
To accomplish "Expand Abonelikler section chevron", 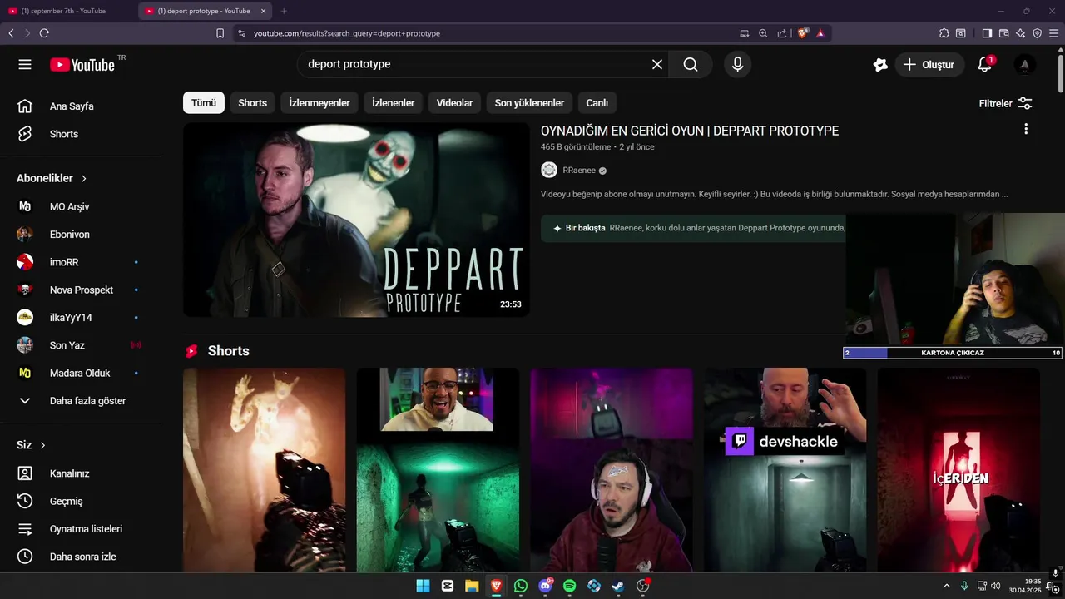I will point(84,178).
